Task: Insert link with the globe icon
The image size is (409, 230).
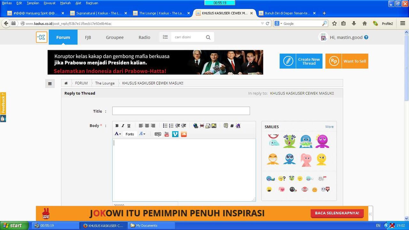Action: [196, 126]
